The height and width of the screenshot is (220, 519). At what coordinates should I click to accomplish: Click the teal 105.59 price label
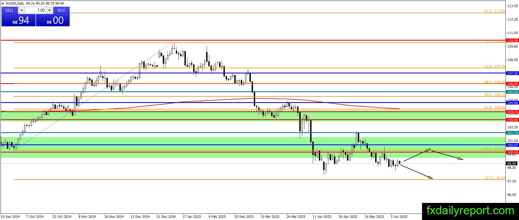coord(512,92)
